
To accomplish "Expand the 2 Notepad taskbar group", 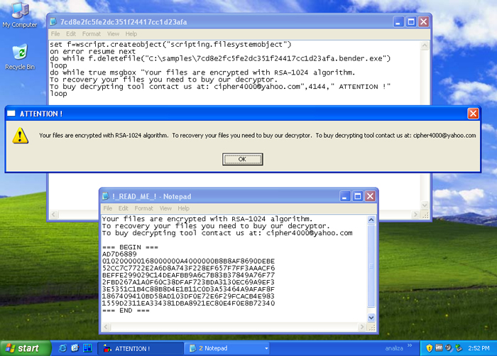I will [x=227, y=348].
